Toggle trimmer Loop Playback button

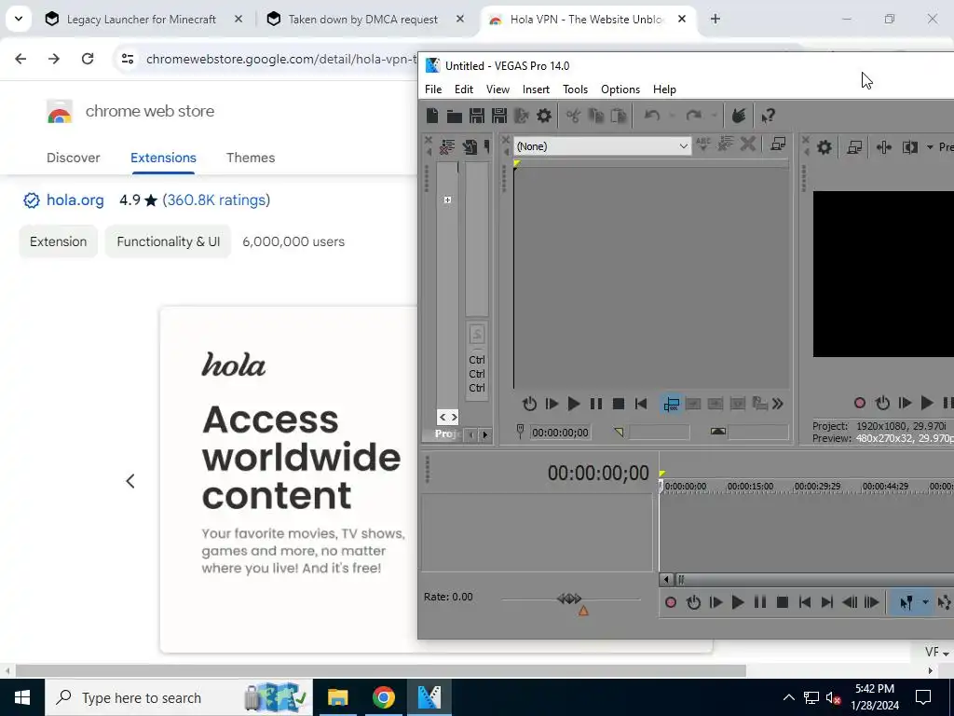point(529,404)
